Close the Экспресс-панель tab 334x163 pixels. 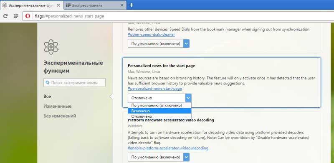click(122, 5)
